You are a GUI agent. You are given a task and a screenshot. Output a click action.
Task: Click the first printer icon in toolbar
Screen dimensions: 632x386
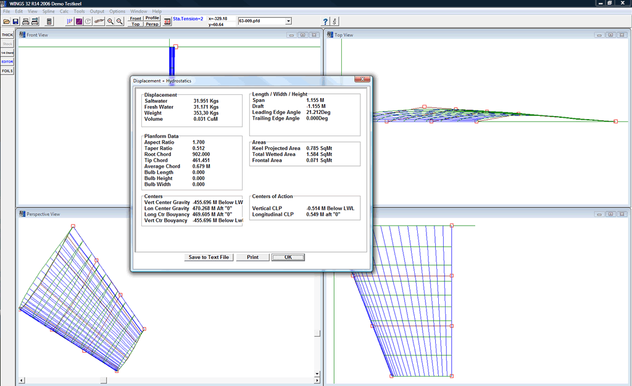(x=25, y=22)
